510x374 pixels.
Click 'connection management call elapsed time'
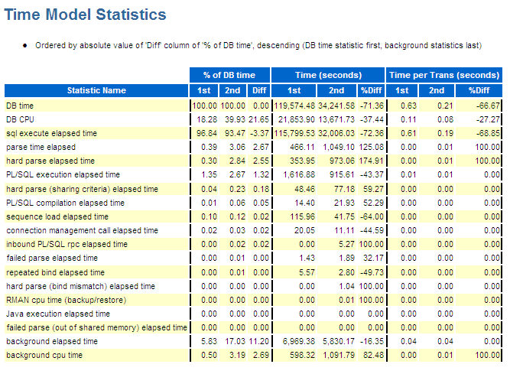[83, 230]
